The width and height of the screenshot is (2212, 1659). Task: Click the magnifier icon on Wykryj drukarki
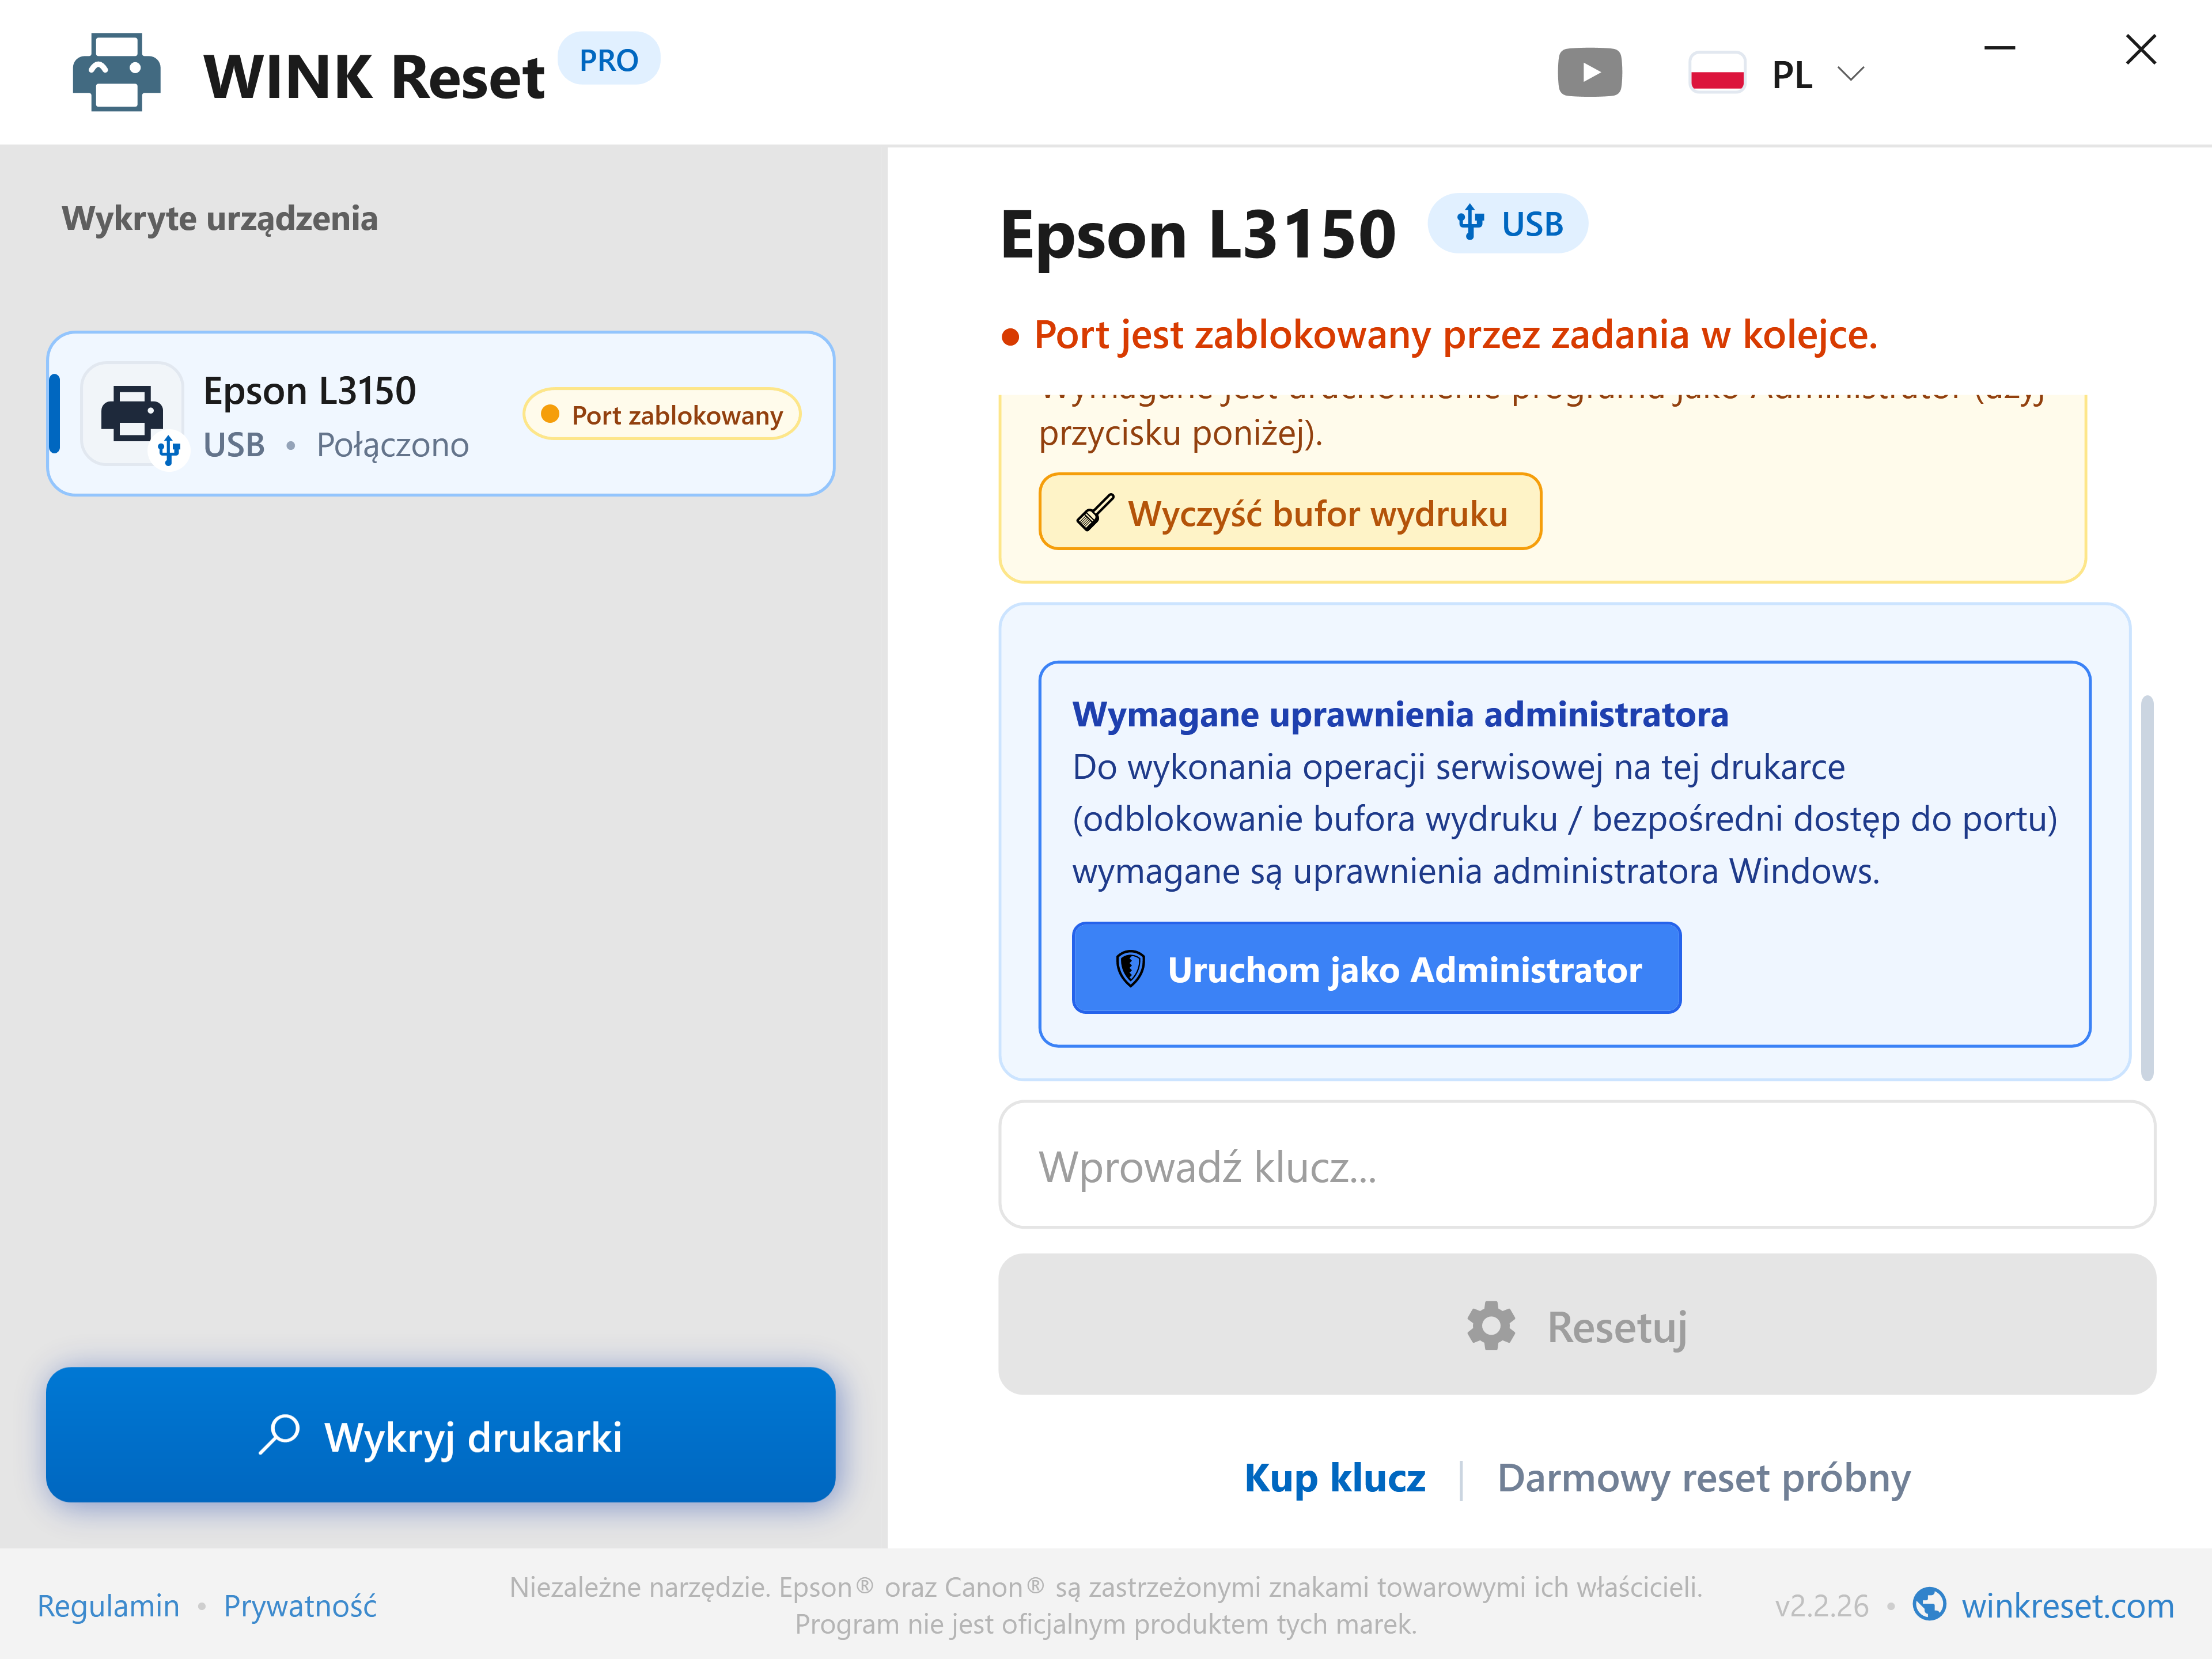[x=279, y=1435]
